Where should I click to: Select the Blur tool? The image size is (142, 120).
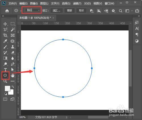(x=12, y=58)
